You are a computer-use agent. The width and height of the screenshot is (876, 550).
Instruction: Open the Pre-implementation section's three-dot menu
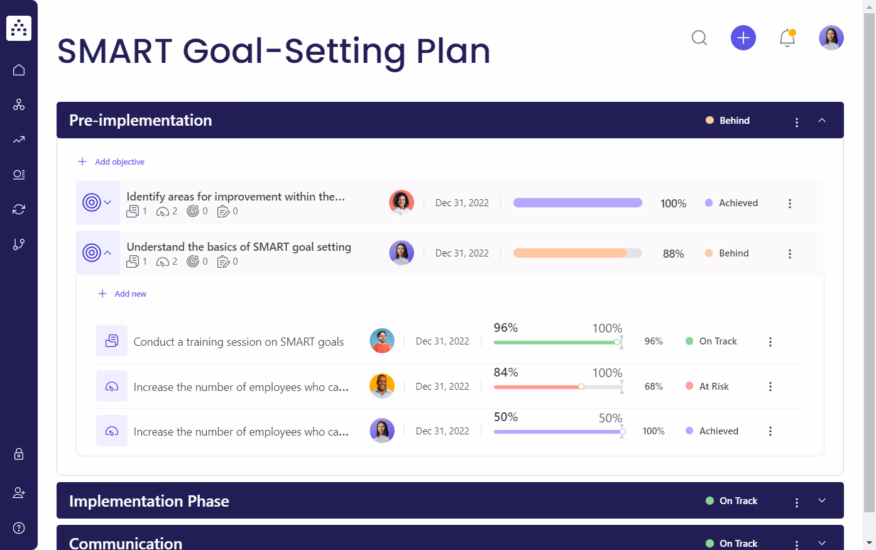797,121
